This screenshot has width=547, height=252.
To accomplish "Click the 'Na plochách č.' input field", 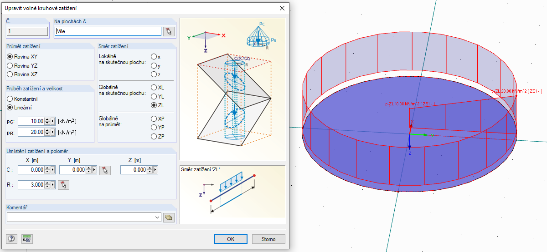I will (x=108, y=31).
